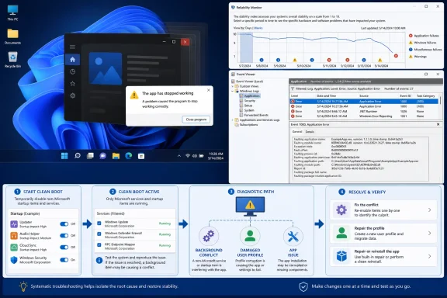
Task: Open Wi-Fi network tray icon
Action: (188, 156)
